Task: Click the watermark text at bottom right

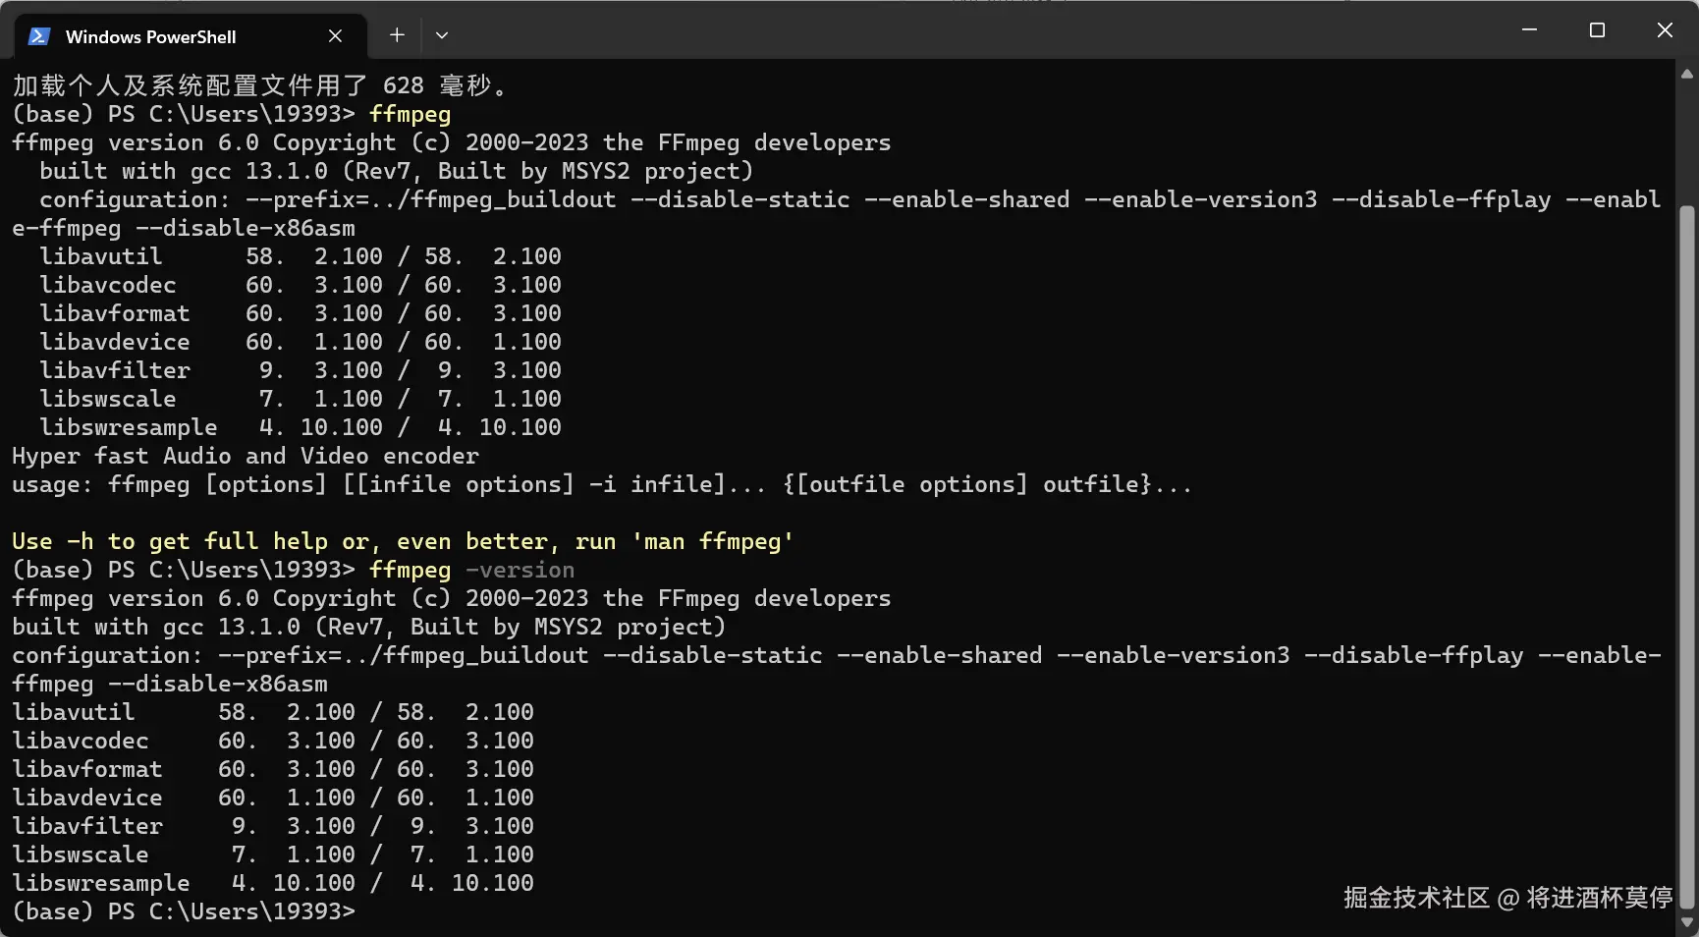Action: (1507, 898)
